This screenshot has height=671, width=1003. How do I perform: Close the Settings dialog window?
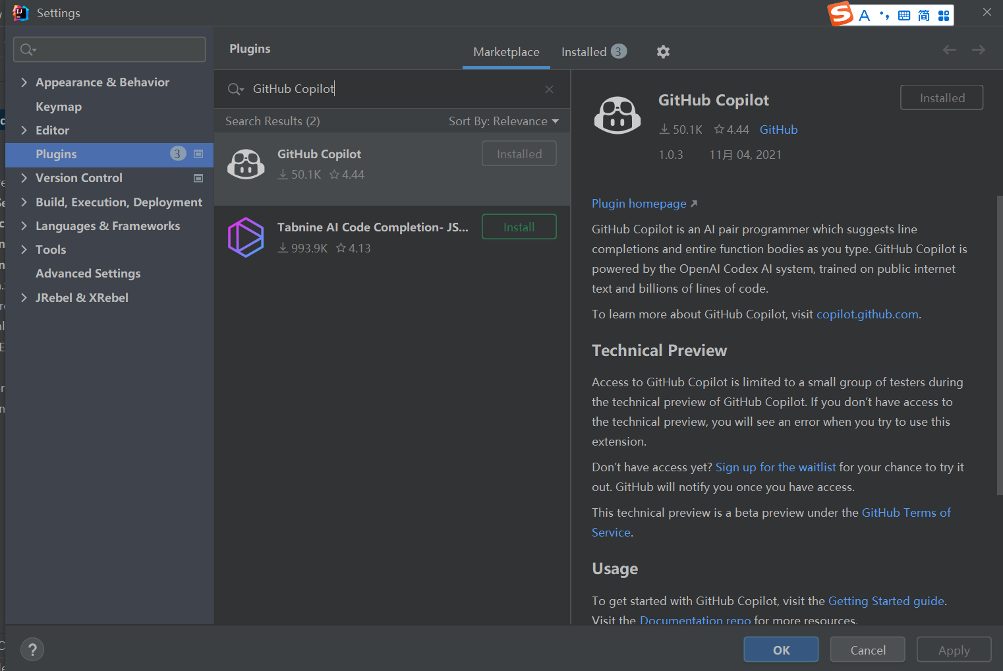point(987,12)
